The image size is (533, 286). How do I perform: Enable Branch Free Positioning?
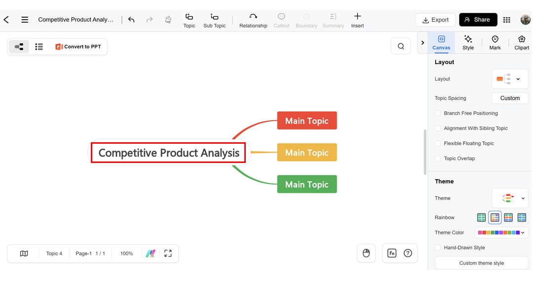(438, 113)
